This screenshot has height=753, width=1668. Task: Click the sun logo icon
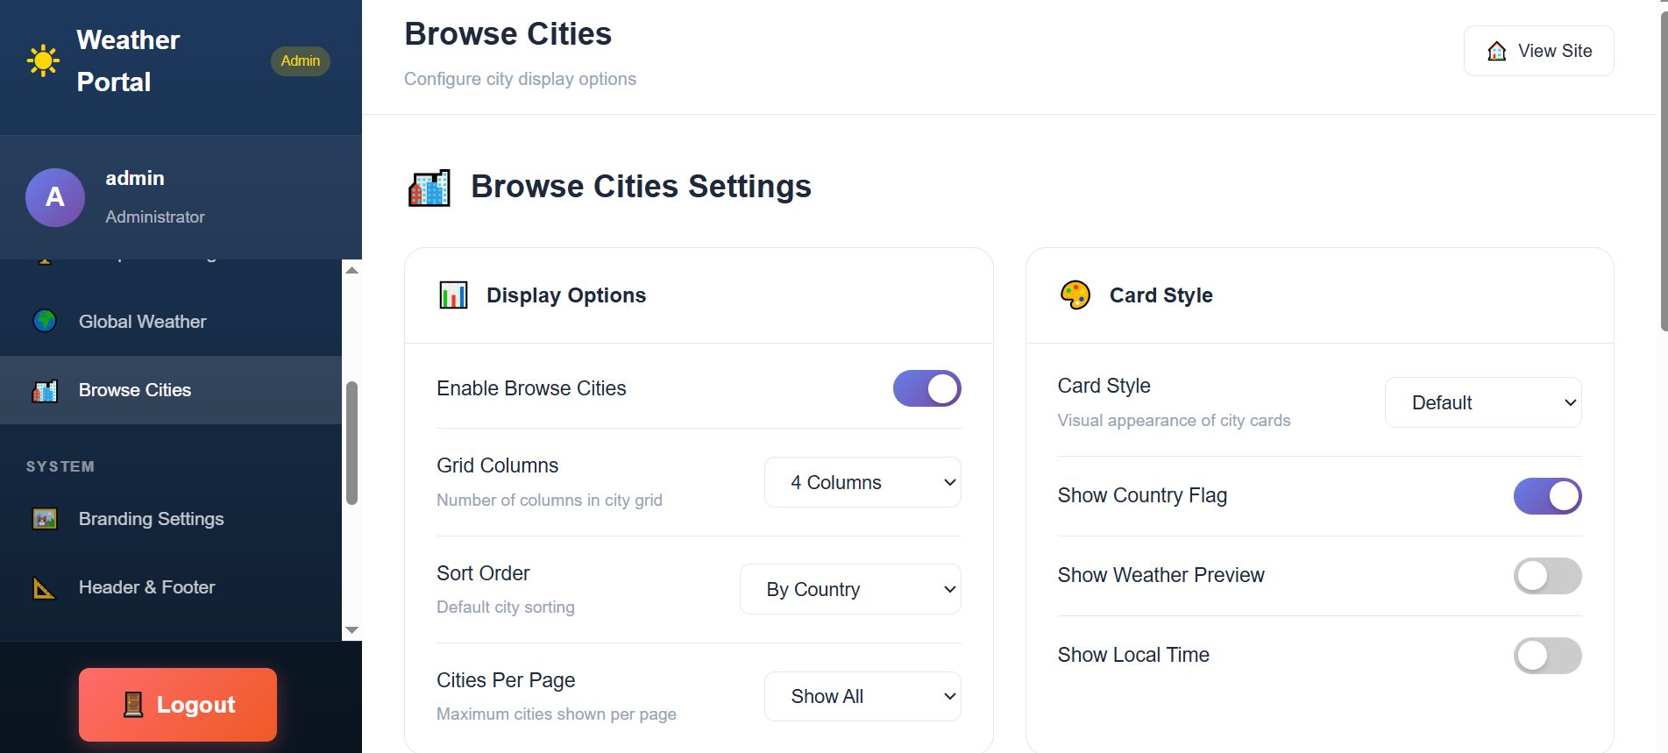pyautogui.click(x=43, y=60)
